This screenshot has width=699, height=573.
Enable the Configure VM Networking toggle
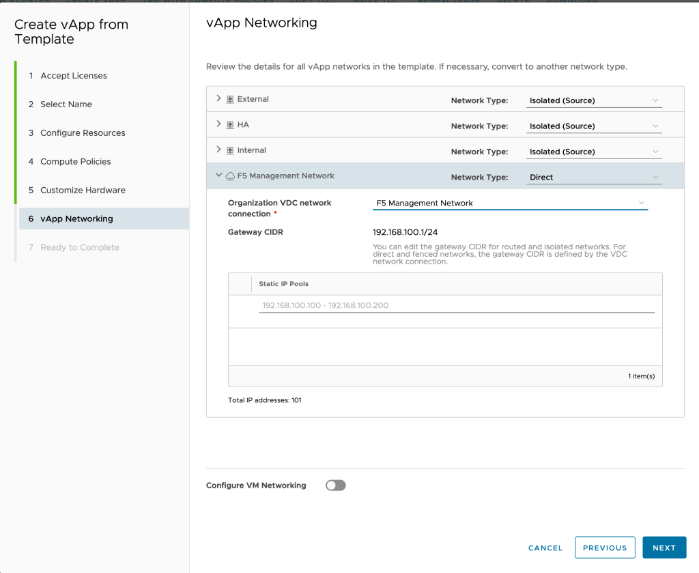(335, 486)
